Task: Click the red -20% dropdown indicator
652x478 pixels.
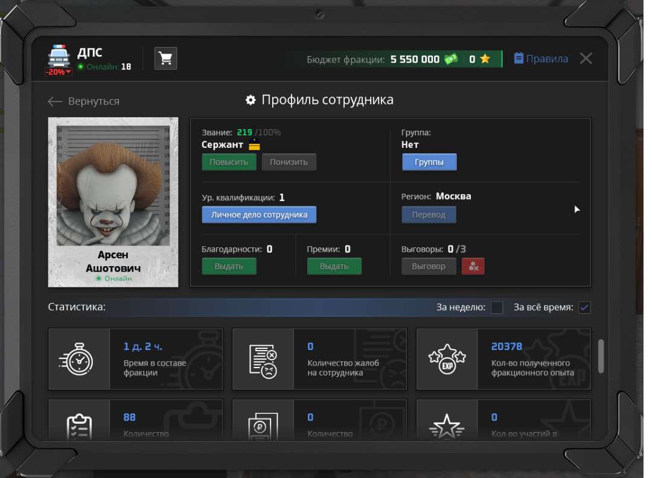Action: (59, 72)
